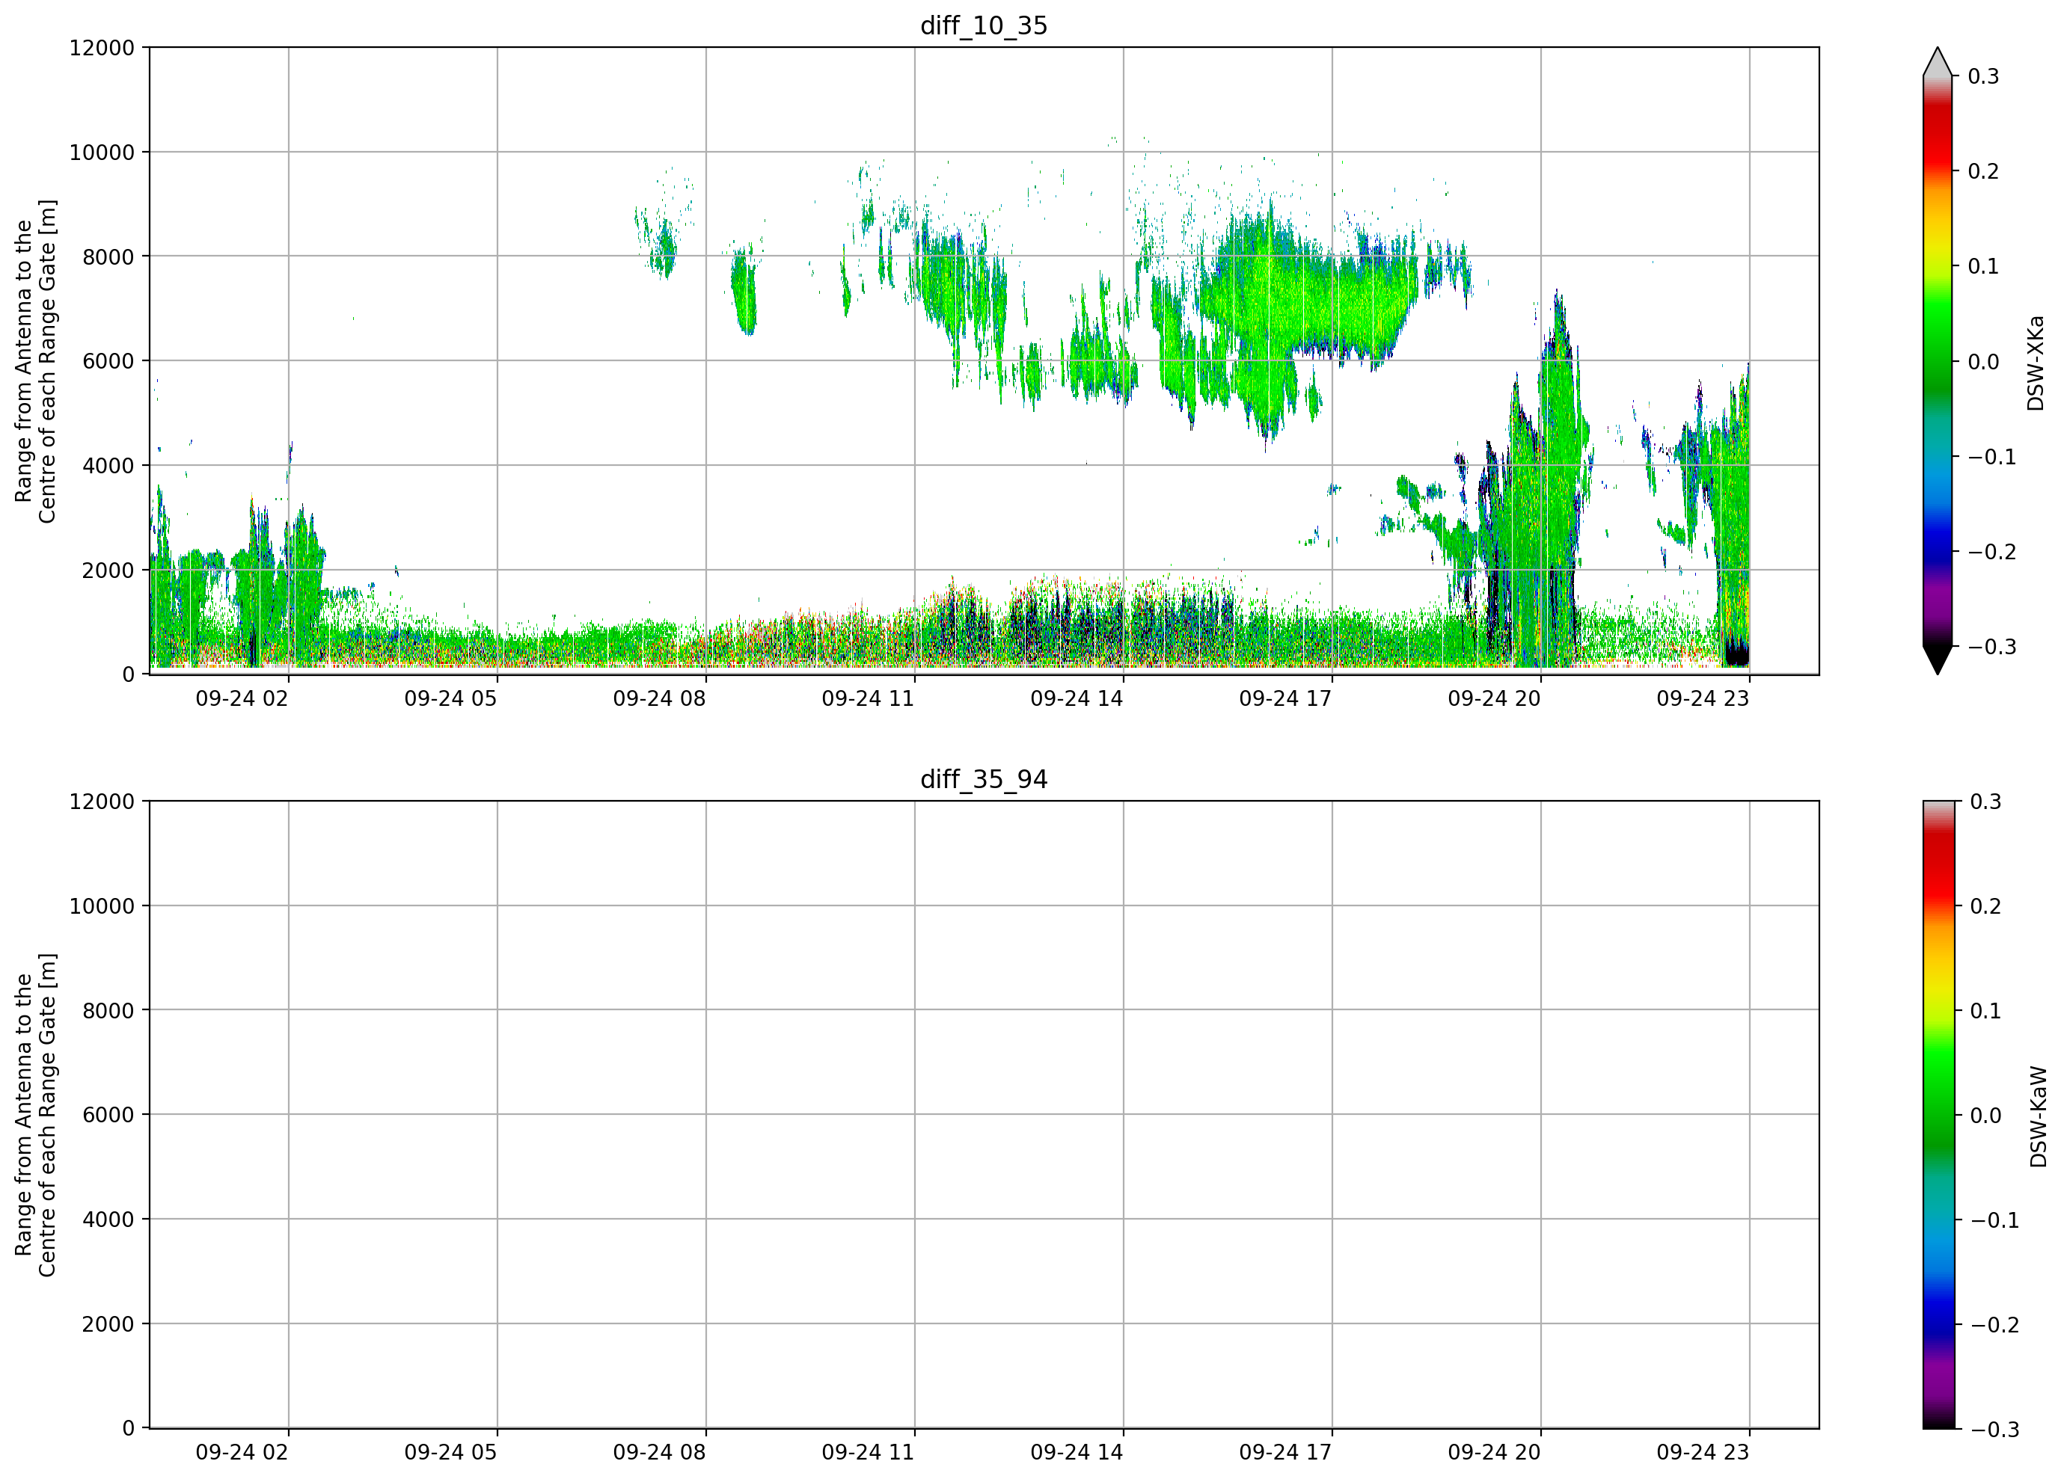This screenshot has height=1479, width=2064.
Task: Click the 0.3 tick on DSW-KaW colorbar
Action: (1985, 802)
